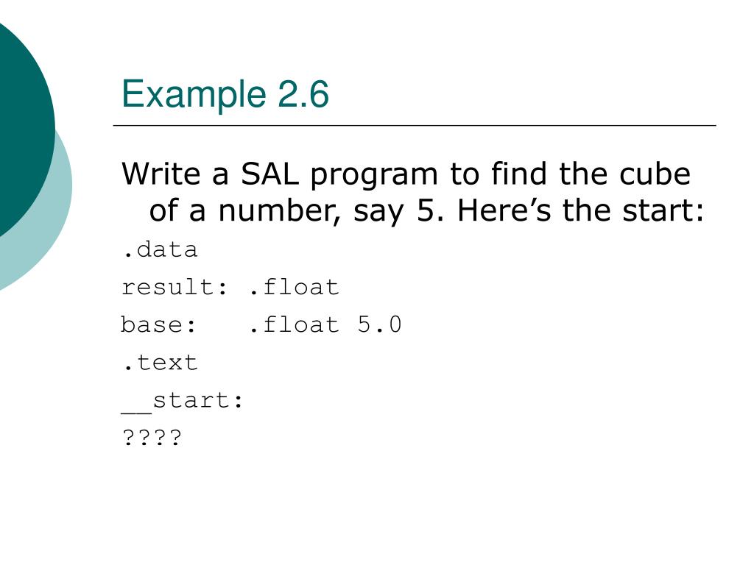
Task: Click ".float" on the result line
Action: (x=294, y=287)
